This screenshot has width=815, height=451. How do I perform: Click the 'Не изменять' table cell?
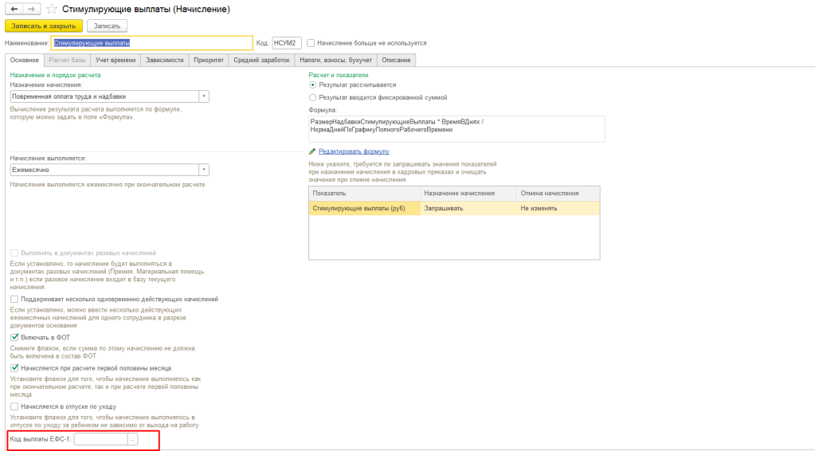(558, 209)
